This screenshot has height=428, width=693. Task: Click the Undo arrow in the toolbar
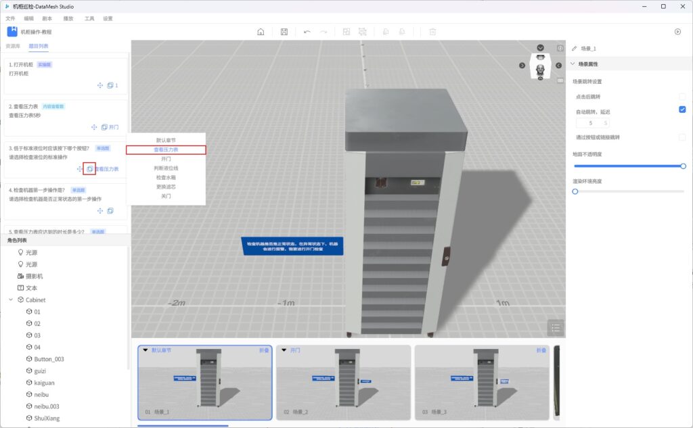coord(307,32)
